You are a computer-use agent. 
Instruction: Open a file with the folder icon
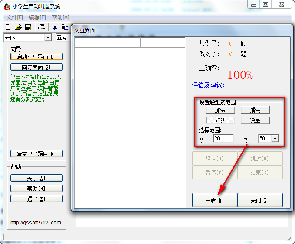(18, 27)
